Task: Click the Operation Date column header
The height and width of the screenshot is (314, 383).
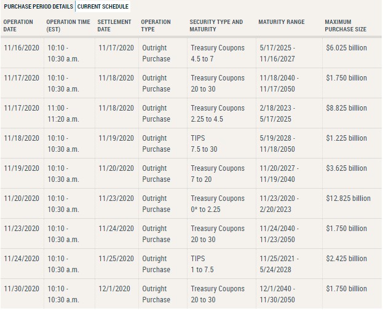Action: [x=18, y=25]
